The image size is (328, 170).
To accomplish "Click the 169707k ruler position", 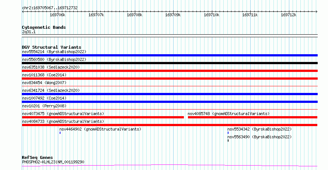I will click(96, 15).
